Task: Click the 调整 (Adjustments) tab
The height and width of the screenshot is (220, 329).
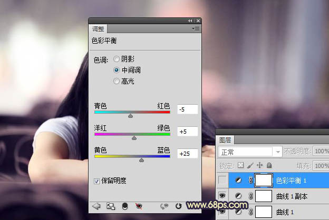Action: tap(98, 28)
